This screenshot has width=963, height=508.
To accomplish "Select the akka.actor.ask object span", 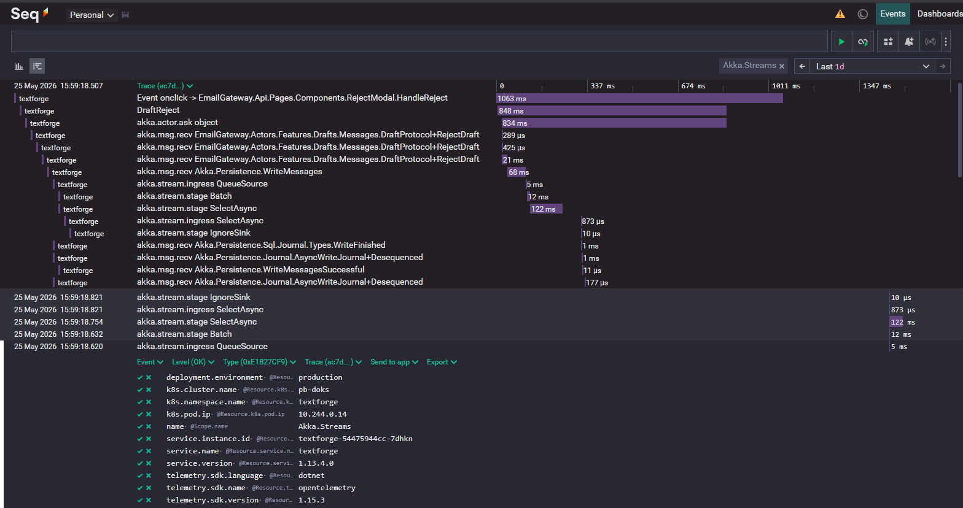I will click(177, 123).
